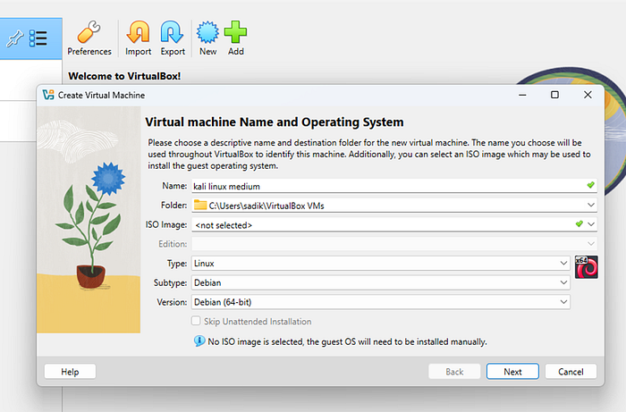The image size is (626, 412).
Task: Click the 'Skip Unattended Installation' label
Action: (x=258, y=322)
